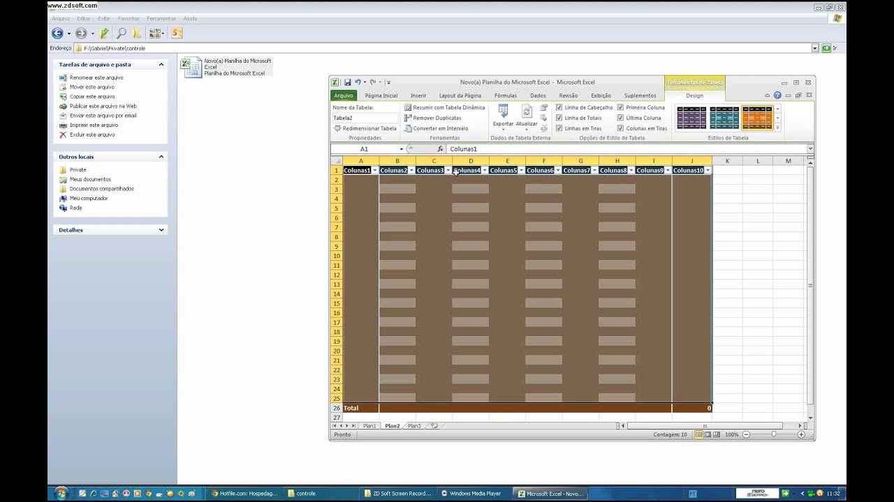Open Meu computador link
Image resolution: width=894 pixels, height=502 pixels.
coord(89,198)
